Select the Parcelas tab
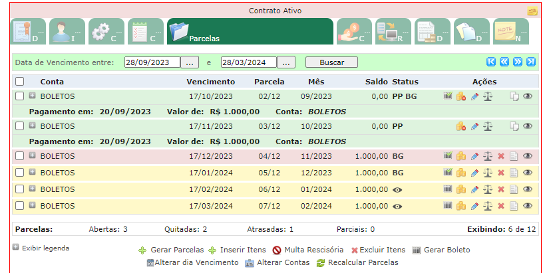This screenshot has width=555, height=273. (250, 31)
